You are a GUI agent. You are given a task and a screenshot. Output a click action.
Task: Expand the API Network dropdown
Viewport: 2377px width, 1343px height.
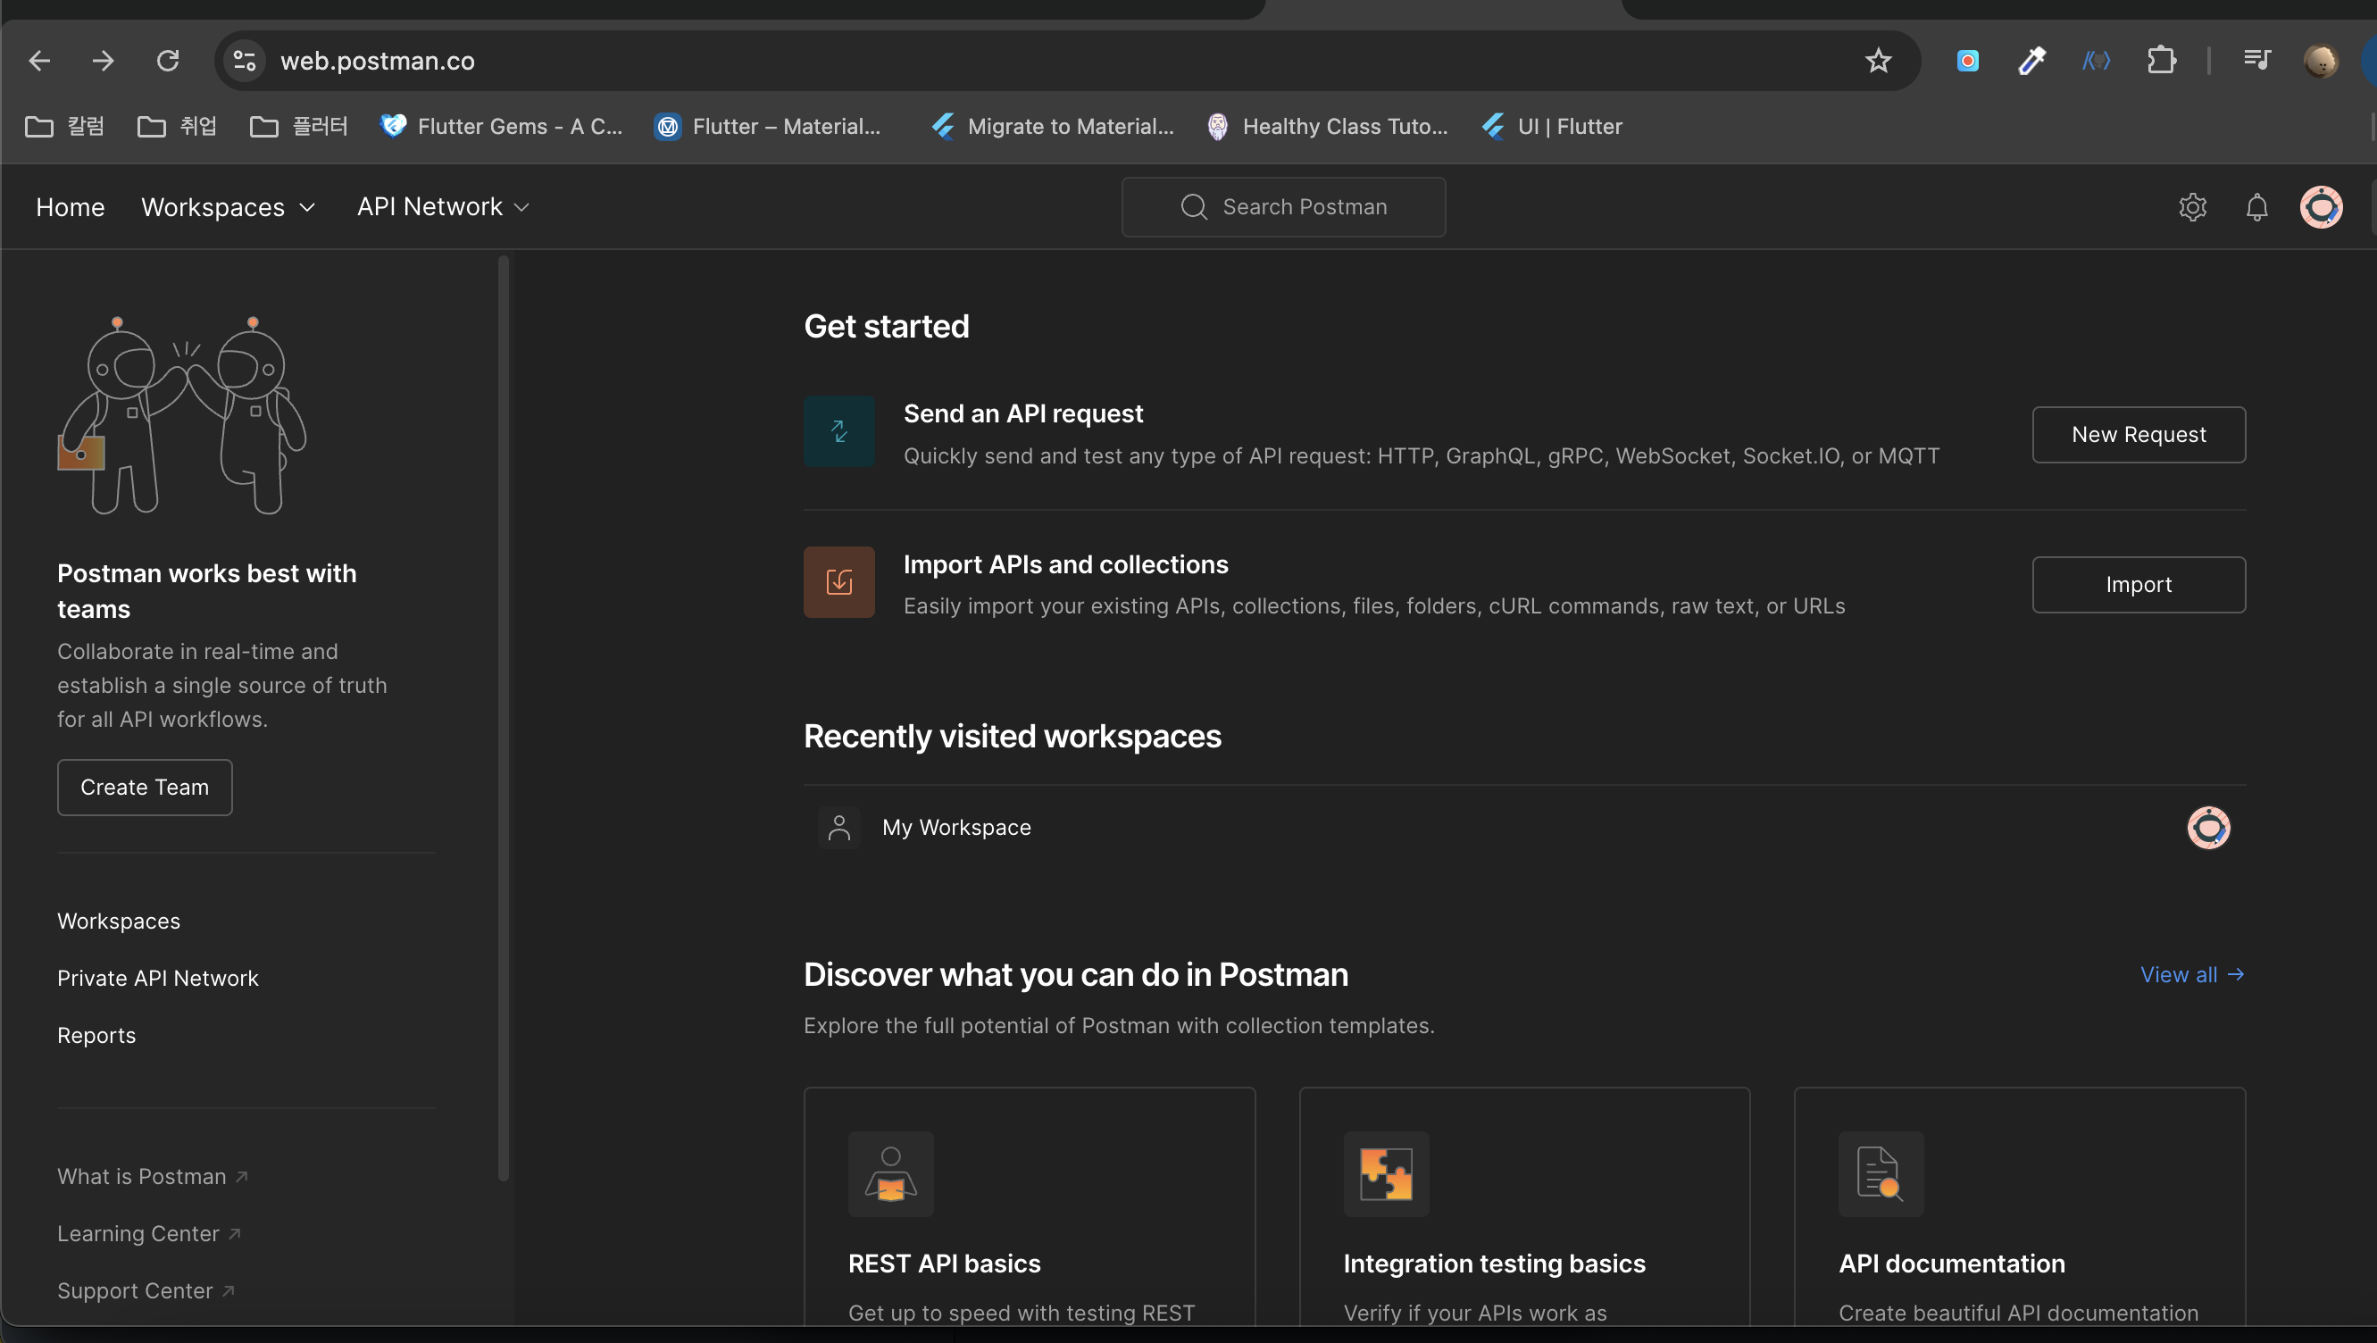coord(443,207)
